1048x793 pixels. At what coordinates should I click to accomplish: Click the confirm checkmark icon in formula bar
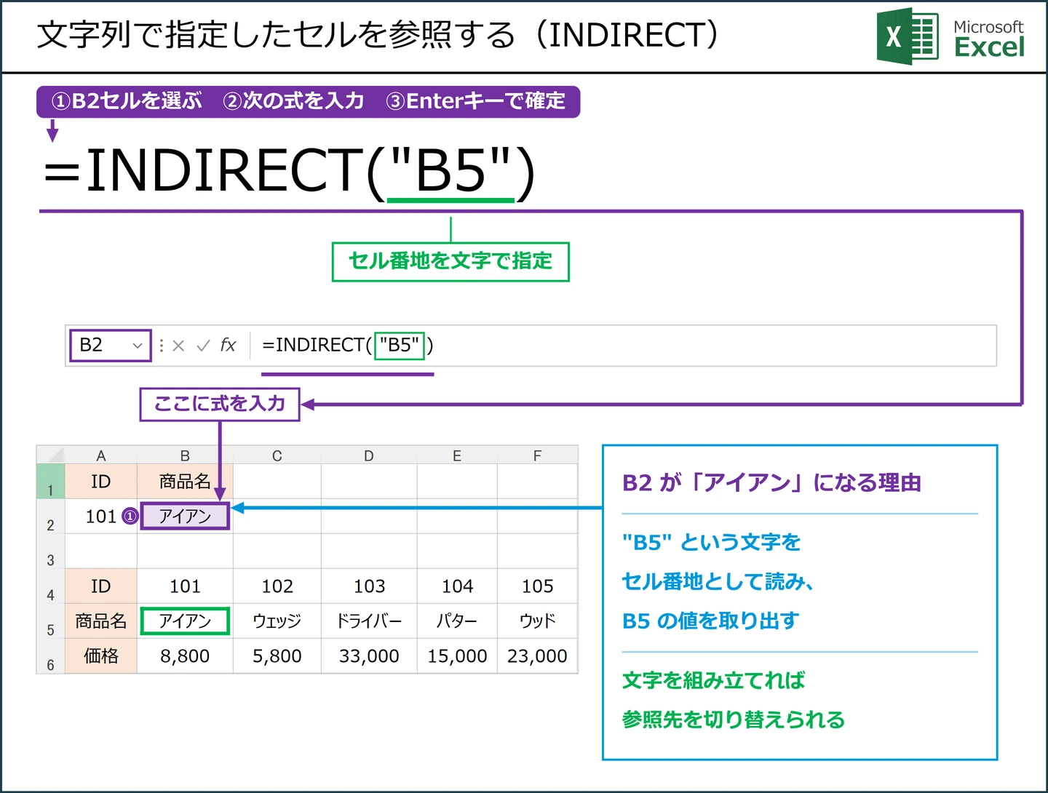pyautogui.click(x=203, y=346)
